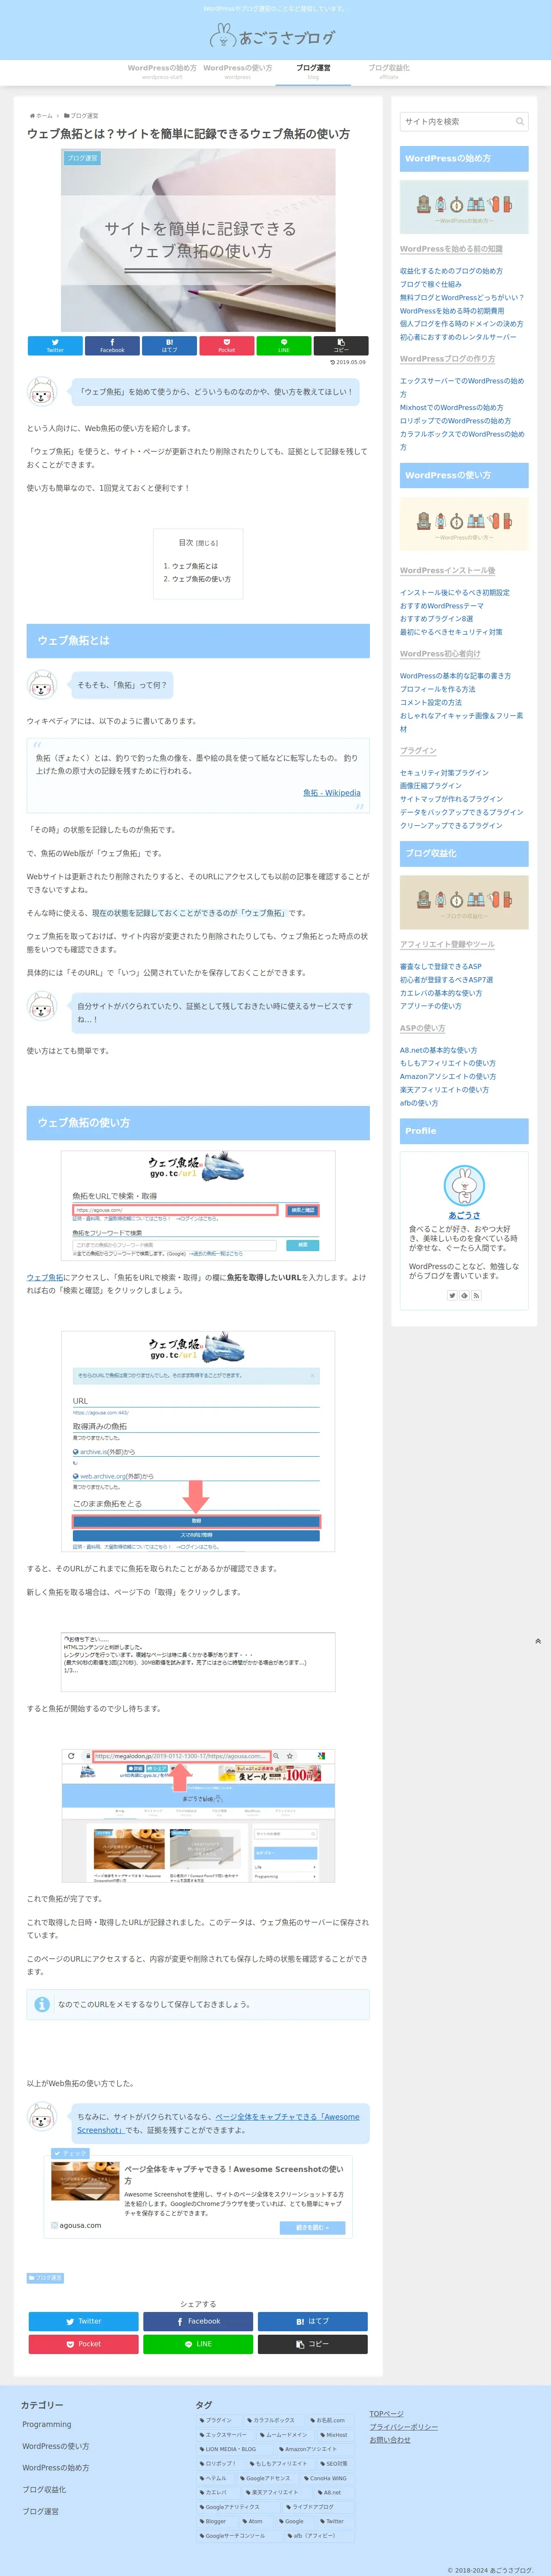
Task: Jump to ウェブ魚拓とは in table of contents
Action: [194, 566]
